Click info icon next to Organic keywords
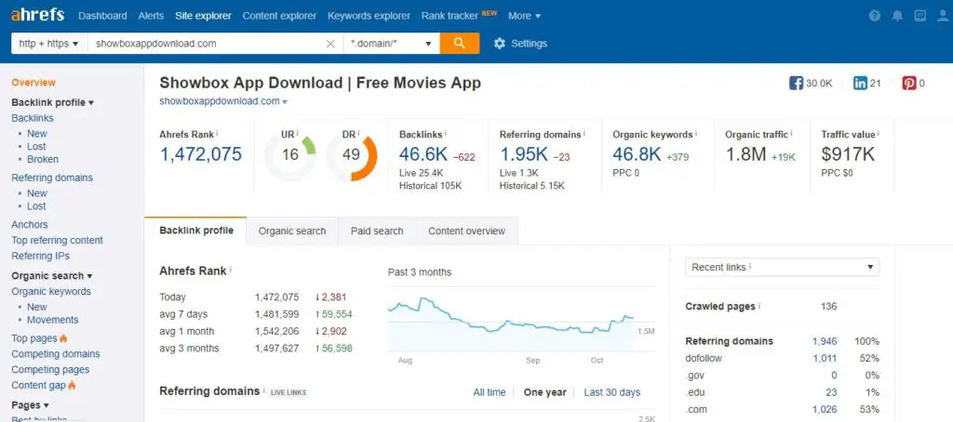 pos(696,134)
